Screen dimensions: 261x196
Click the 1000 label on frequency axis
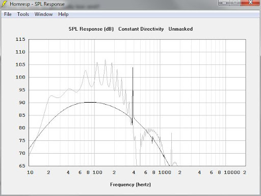coord(165,173)
